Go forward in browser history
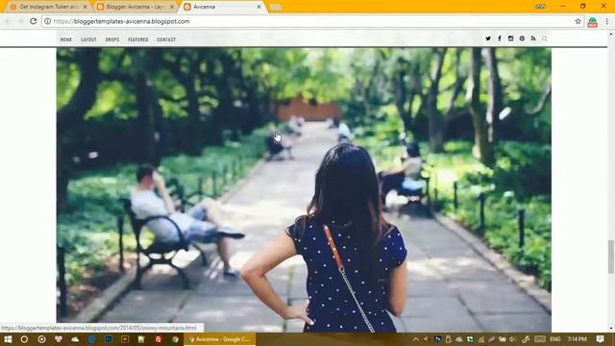The height and width of the screenshot is (346, 615). [20, 21]
